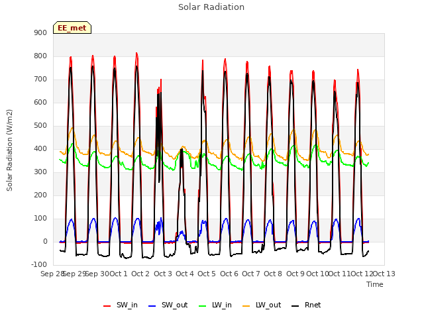Click the Solar Radiation (W/m2) y-axis label
Image resolution: width=424 pixels, height=318 pixels.
[x=9, y=150]
